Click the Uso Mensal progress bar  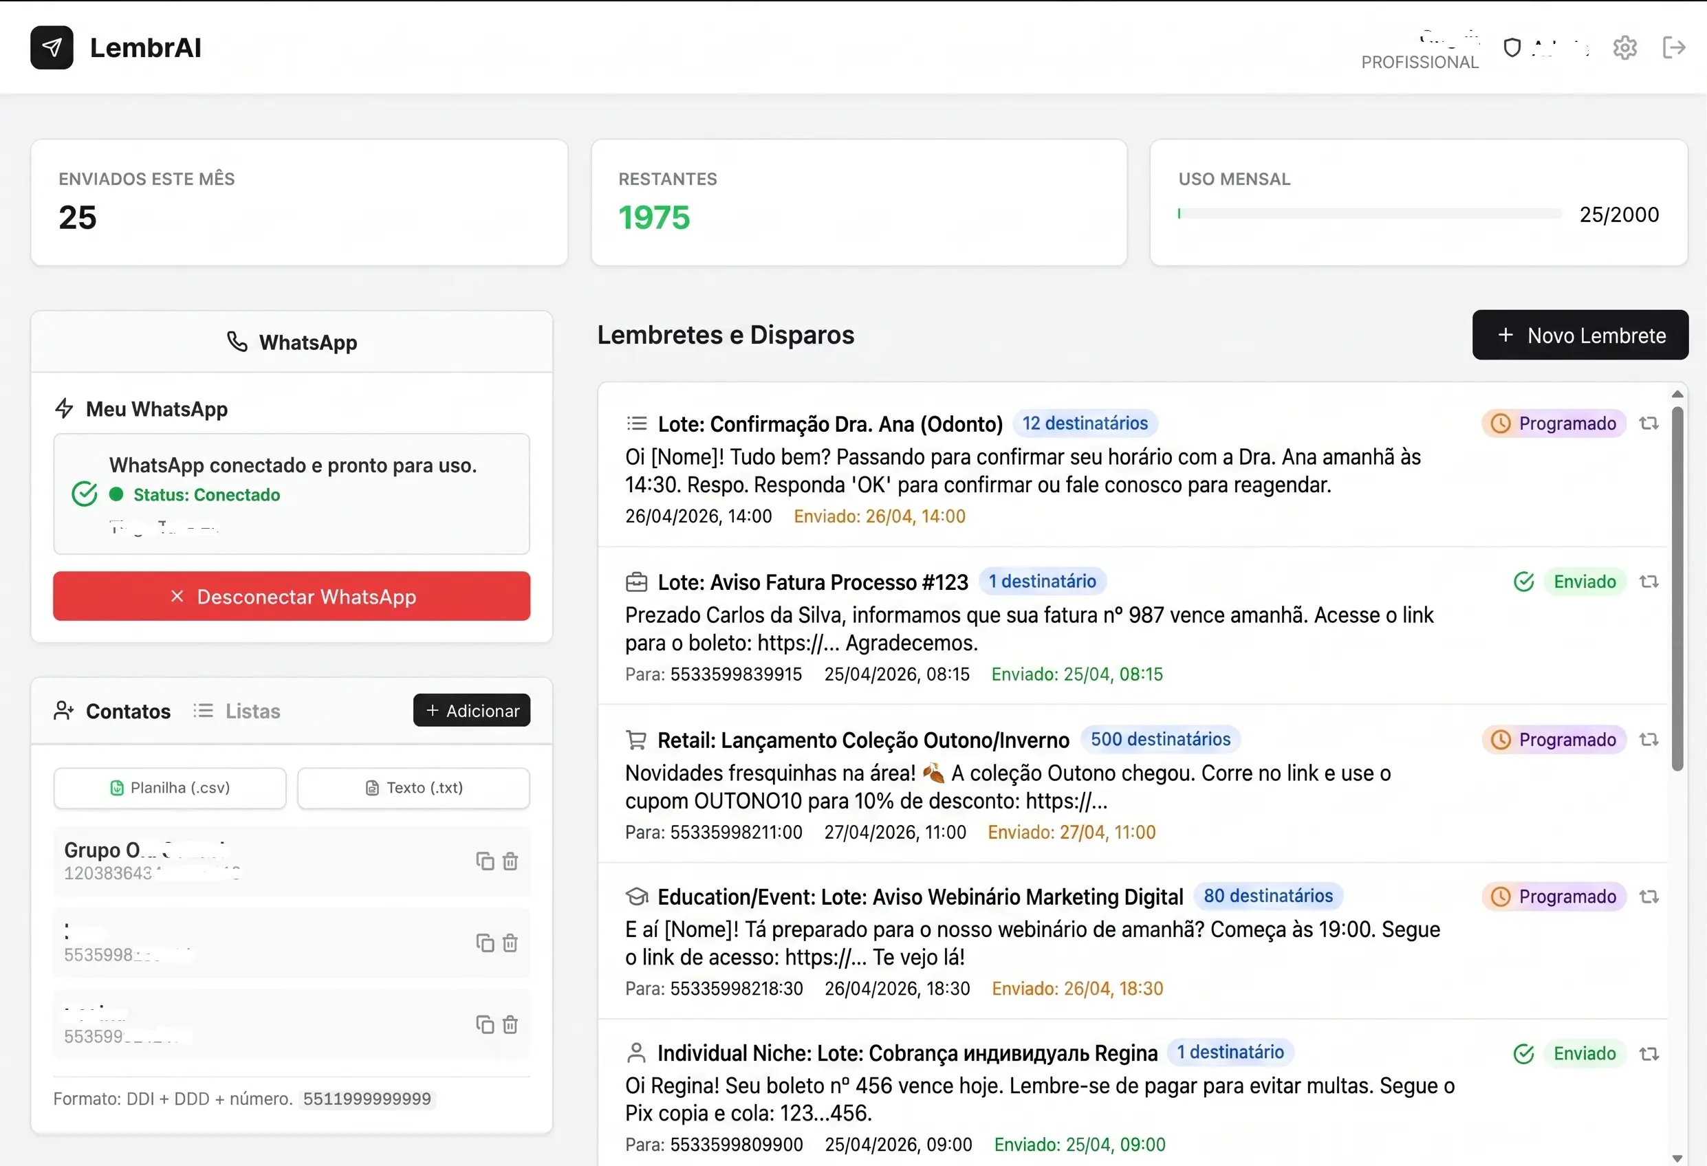pos(1369,214)
